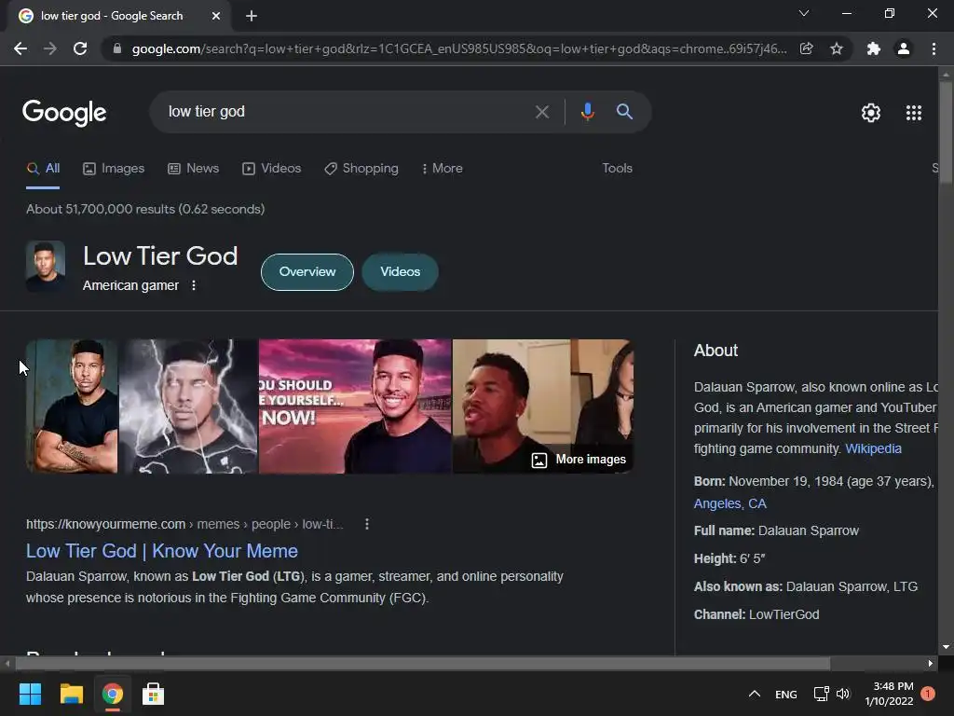Open the tab search chevron
Image resolution: width=954 pixels, height=716 pixels.
[x=804, y=13]
